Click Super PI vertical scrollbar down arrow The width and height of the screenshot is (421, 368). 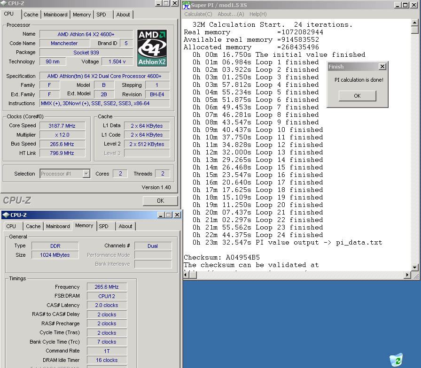coord(414,267)
